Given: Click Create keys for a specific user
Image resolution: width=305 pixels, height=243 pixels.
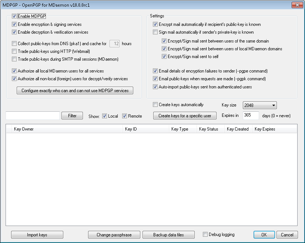Looking at the screenshot, I should (185, 116).
